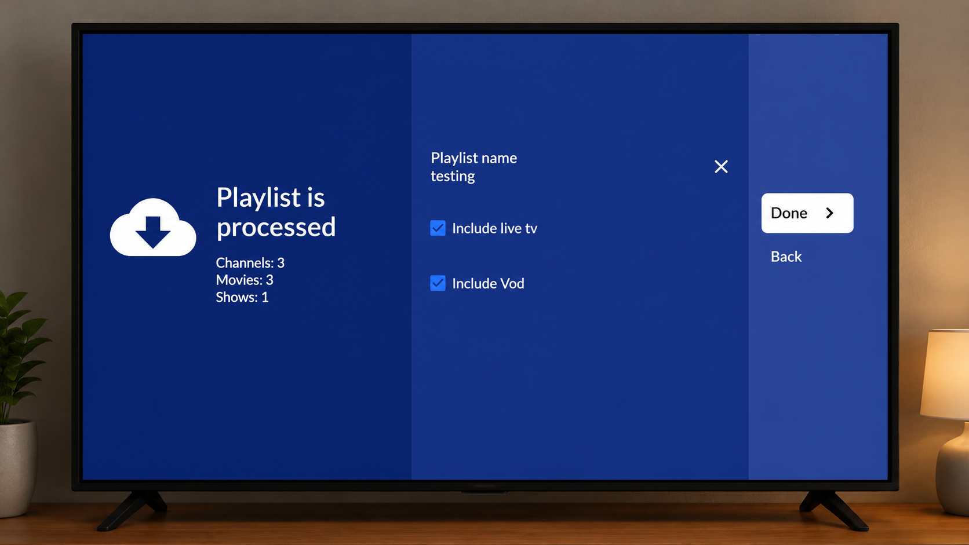Click the Channels: 3 count text
Viewport: 969px width, 545px height.
pyautogui.click(x=250, y=263)
